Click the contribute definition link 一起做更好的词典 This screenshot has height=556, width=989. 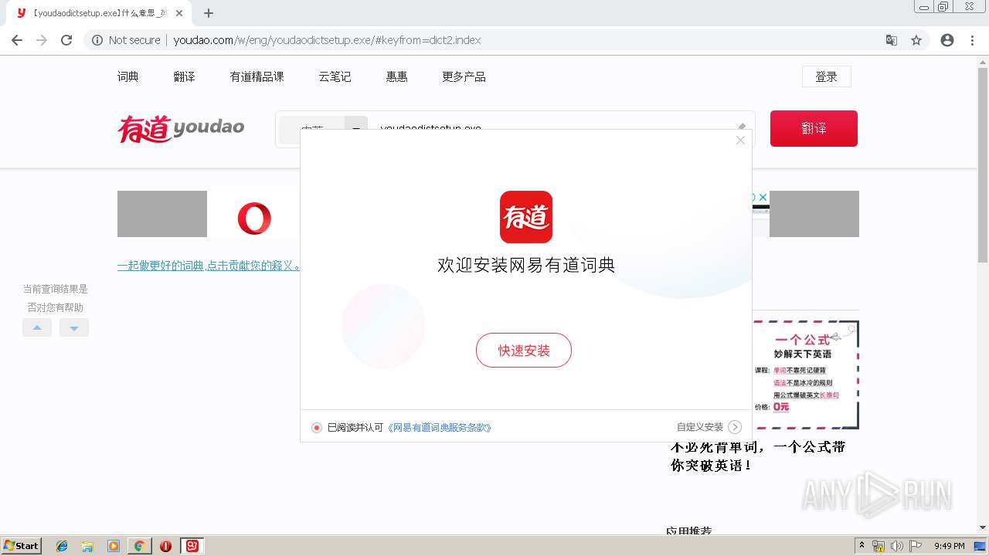coord(209,266)
